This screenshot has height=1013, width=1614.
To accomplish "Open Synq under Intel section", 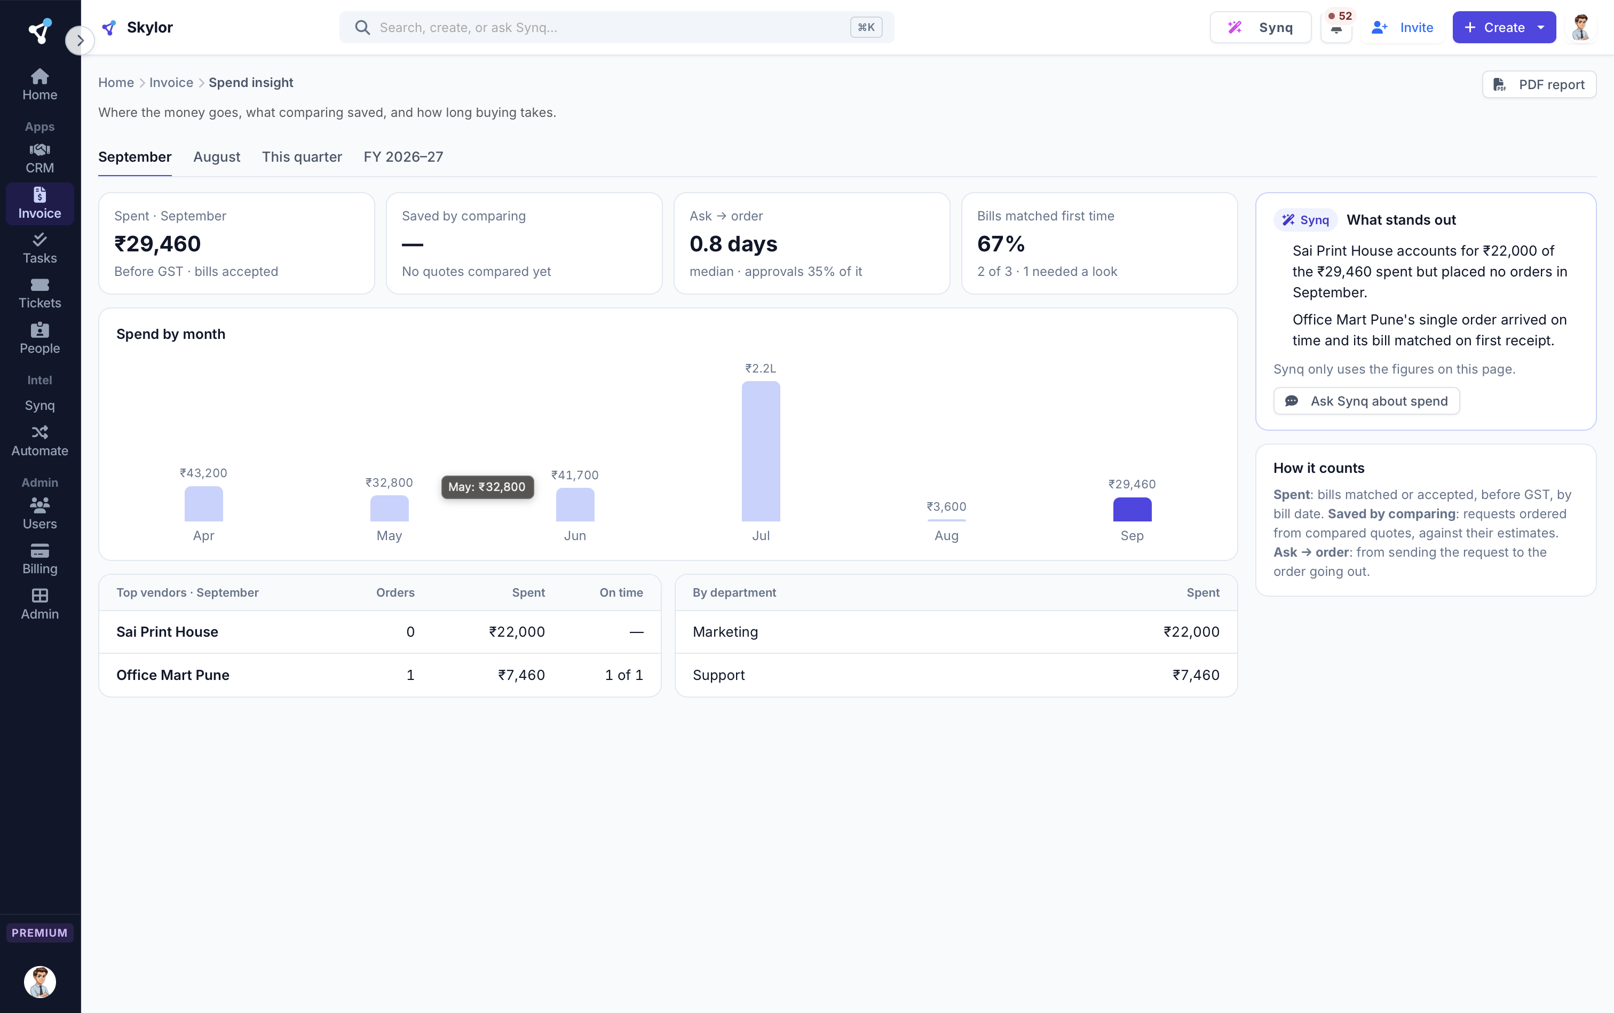I will pyautogui.click(x=39, y=405).
